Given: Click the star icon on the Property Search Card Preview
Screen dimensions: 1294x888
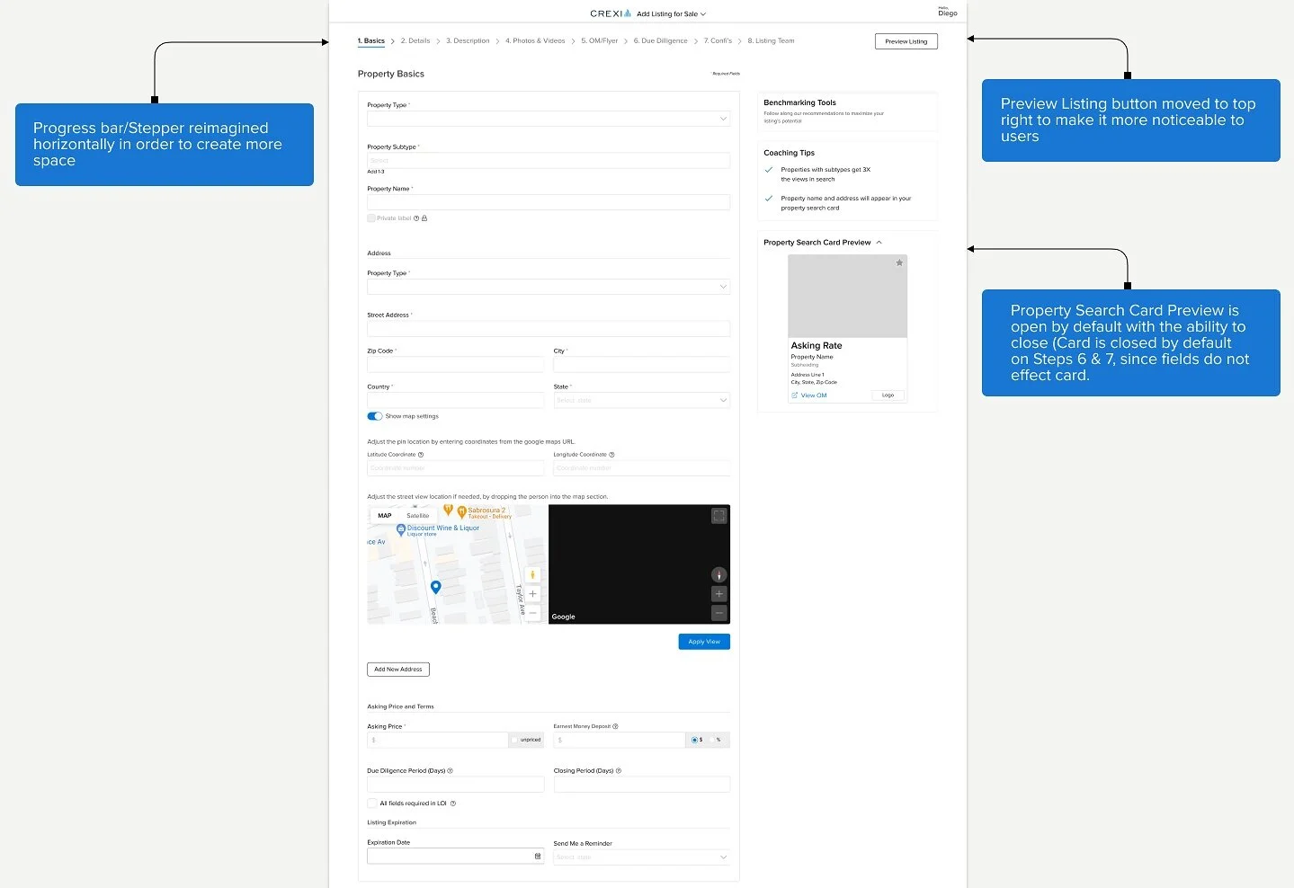Looking at the screenshot, I should 898,262.
